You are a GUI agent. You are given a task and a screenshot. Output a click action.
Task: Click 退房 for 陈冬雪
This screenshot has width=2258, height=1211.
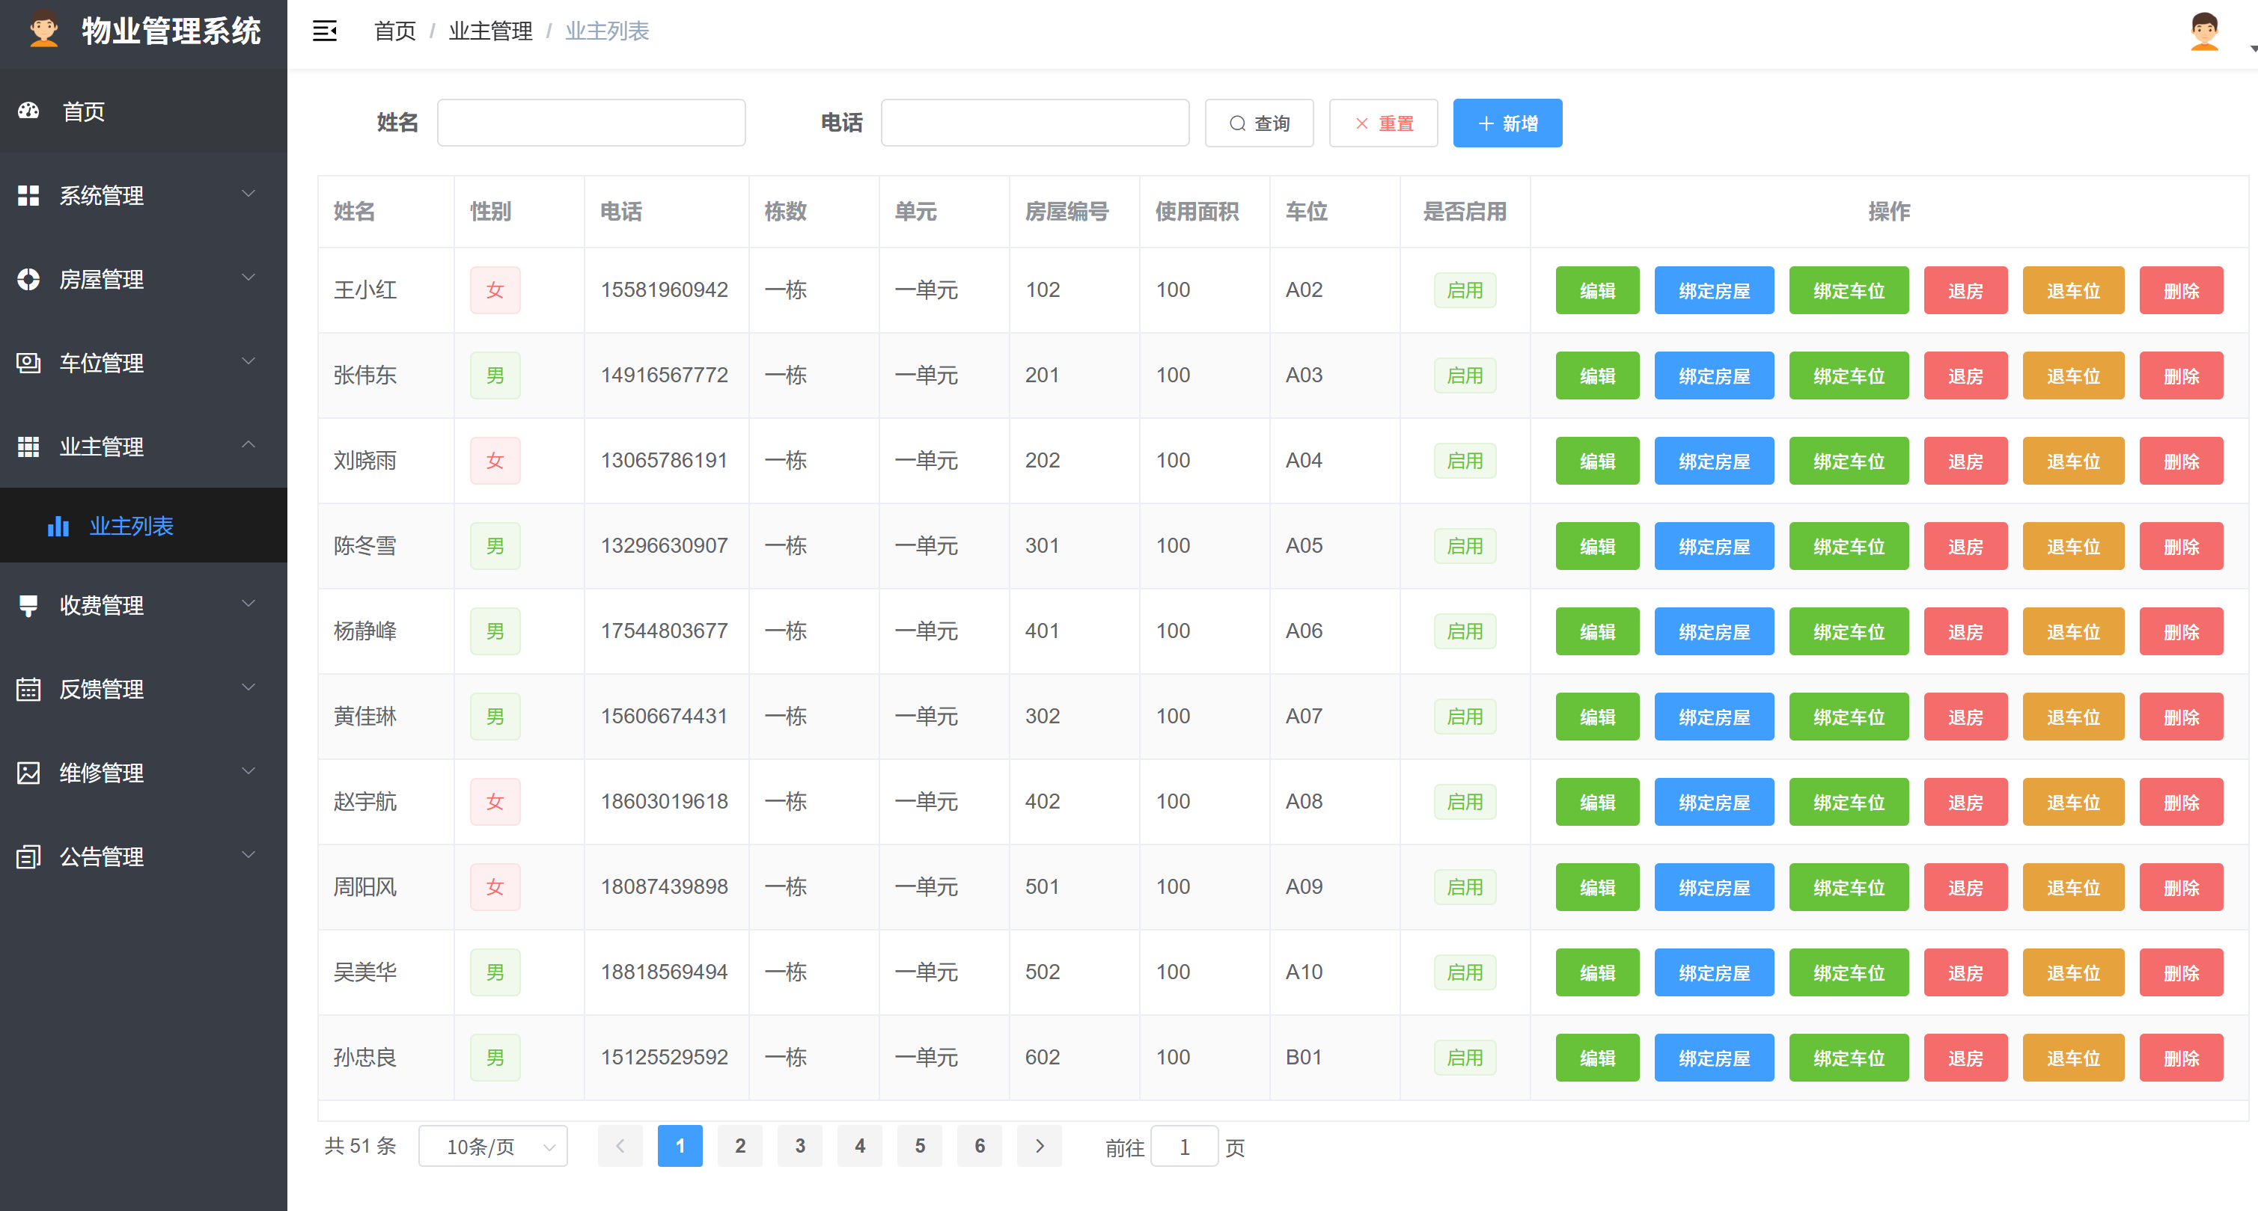pos(1965,547)
